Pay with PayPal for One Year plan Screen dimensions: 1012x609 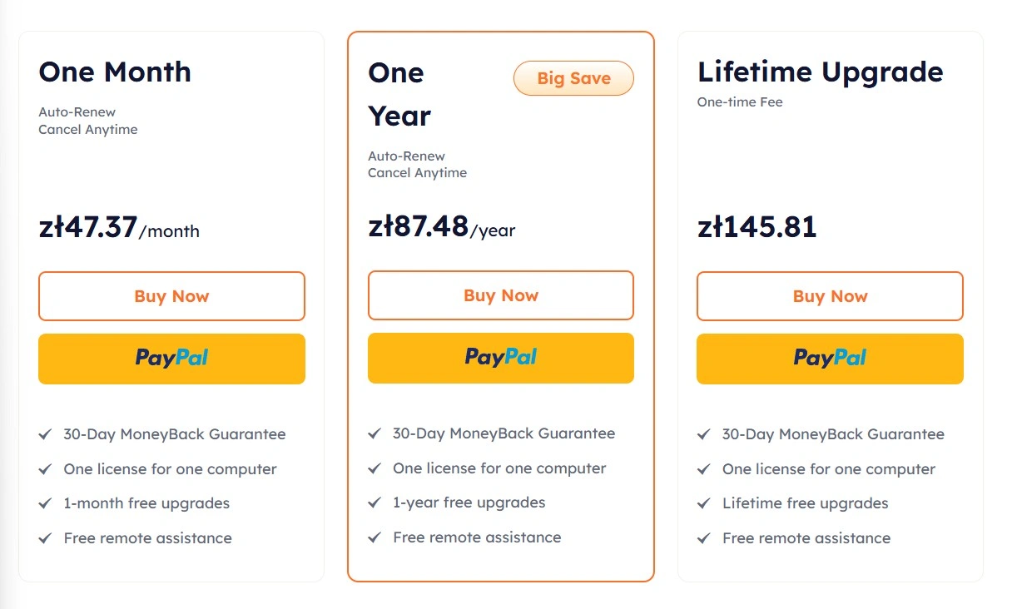(501, 358)
